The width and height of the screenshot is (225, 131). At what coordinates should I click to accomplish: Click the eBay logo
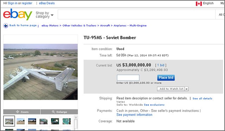pos(18,14)
